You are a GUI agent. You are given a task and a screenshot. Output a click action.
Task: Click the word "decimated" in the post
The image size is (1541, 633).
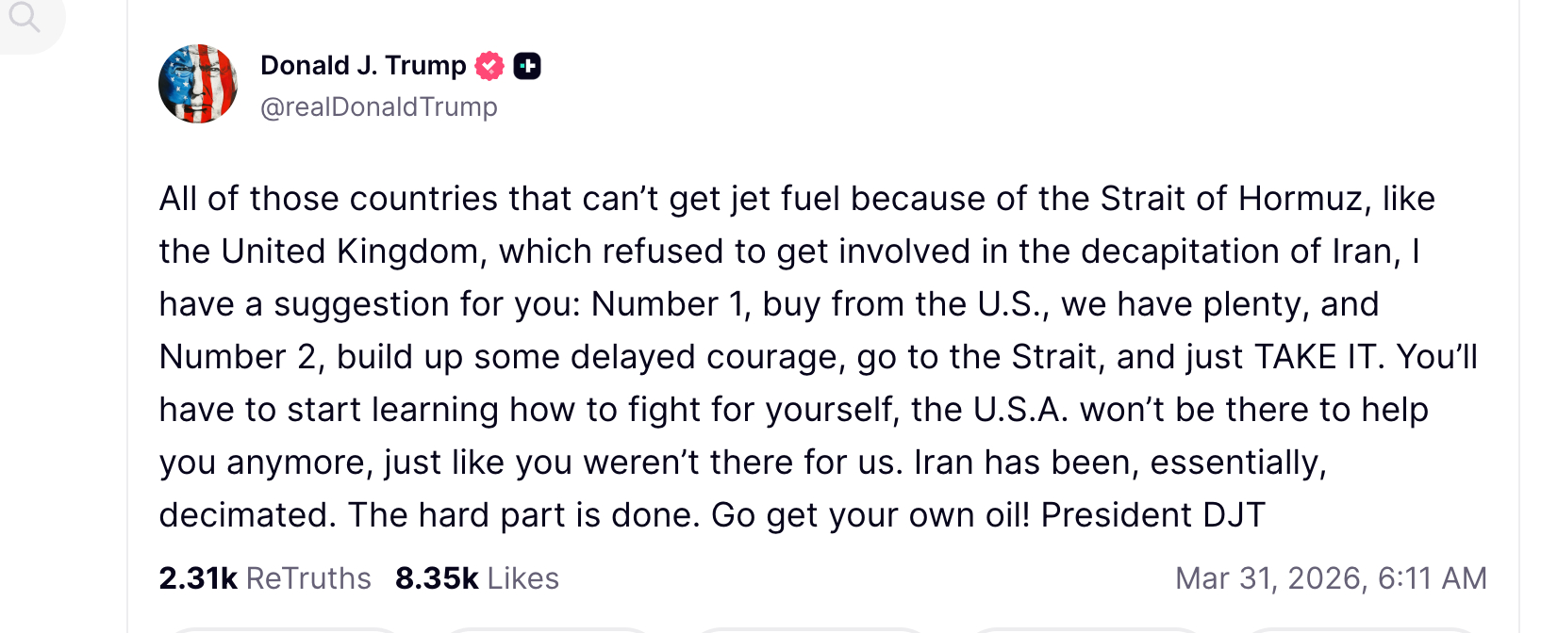(245, 515)
